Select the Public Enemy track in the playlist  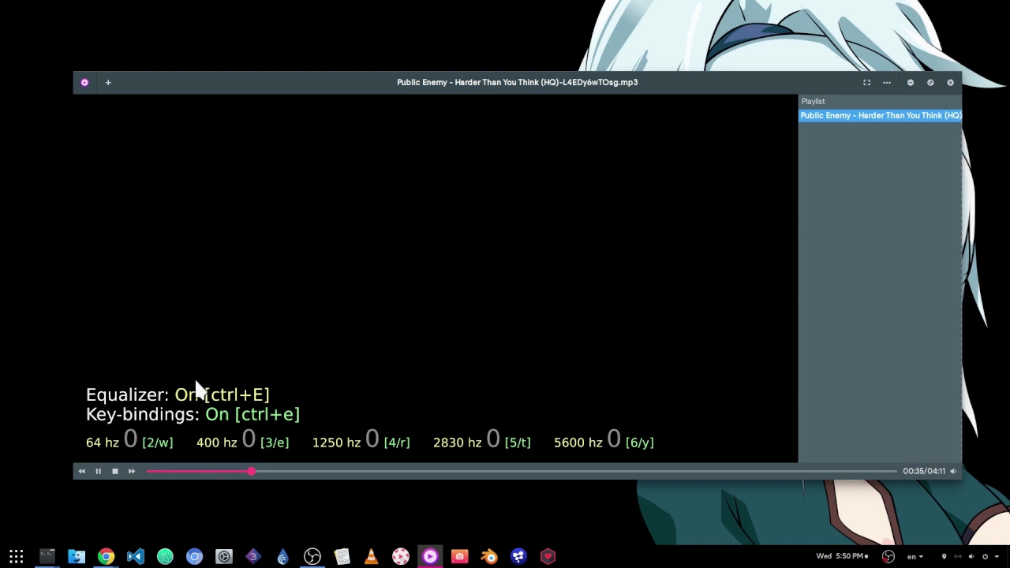click(881, 115)
